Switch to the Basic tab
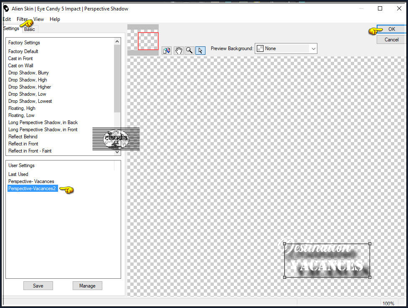 [x=30, y=29]
